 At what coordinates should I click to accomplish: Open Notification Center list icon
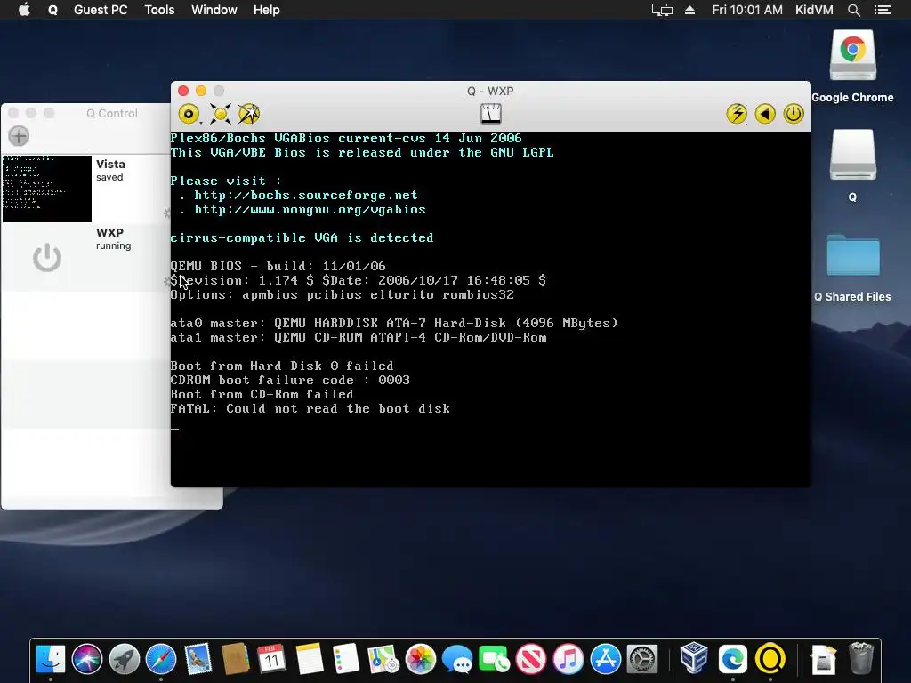(883, 10)
